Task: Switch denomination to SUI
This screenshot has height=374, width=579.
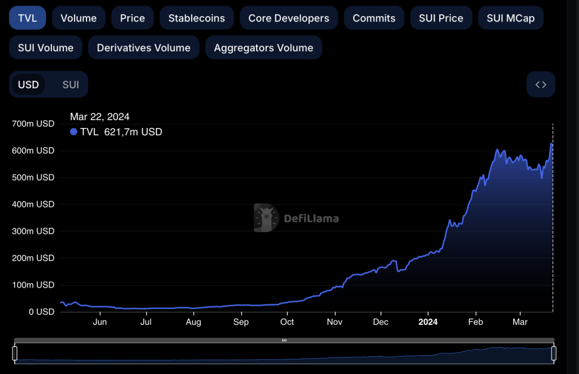Action: tap(71, 85)
